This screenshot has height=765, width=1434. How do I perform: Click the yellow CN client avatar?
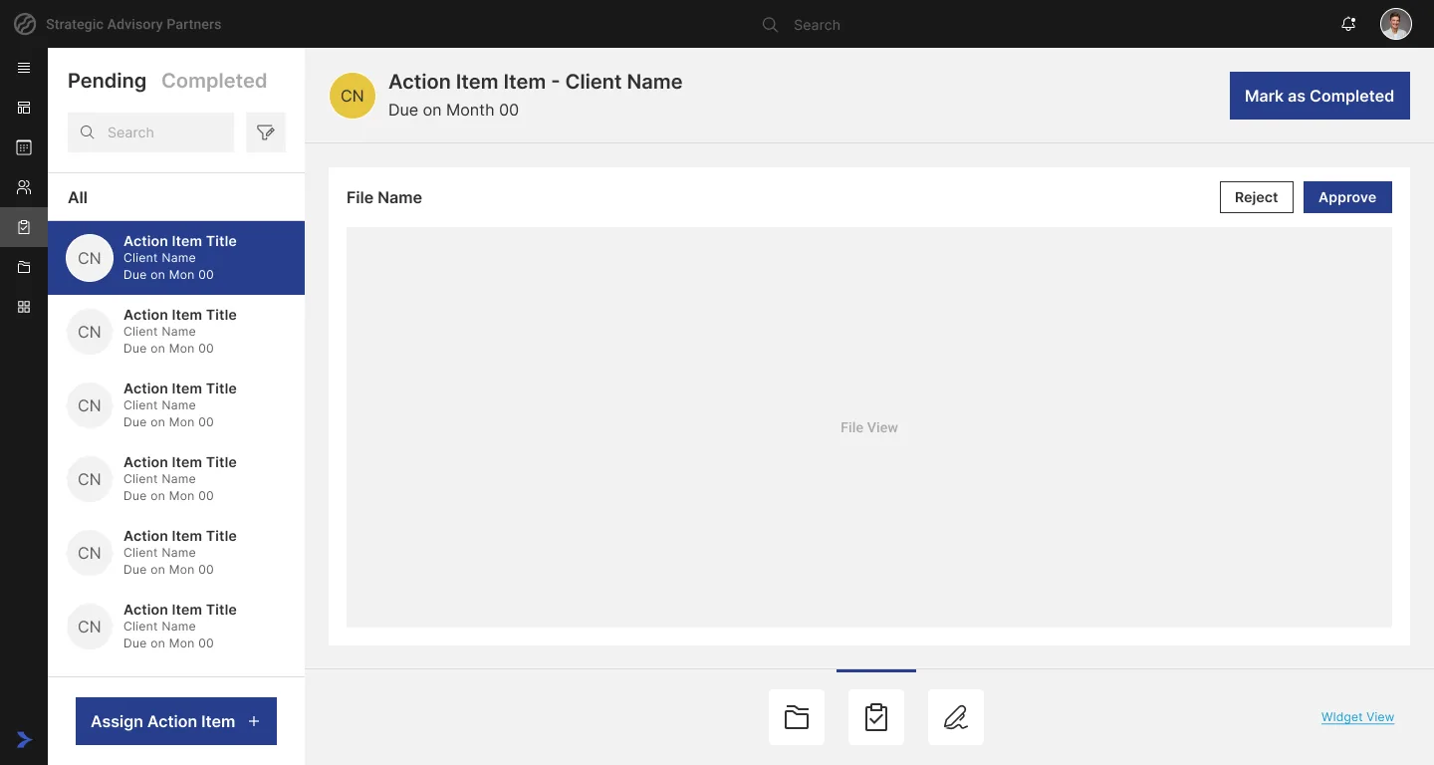(x=353, y=96)
